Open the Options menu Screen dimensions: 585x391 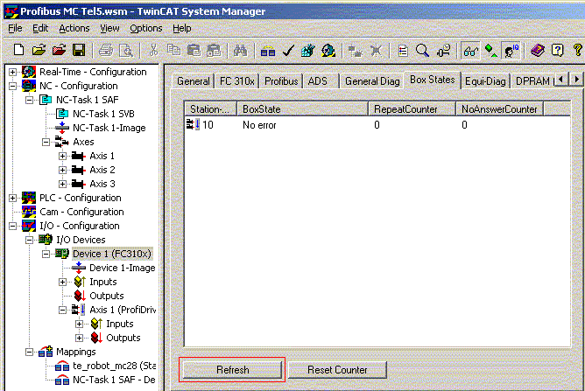pyautogui.click(x=146, y=28)
